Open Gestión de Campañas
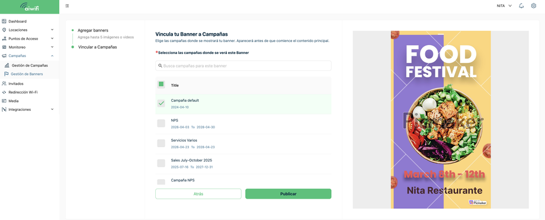Image resolution: width=545 pixels, height=220 pixels. point(30,65)
